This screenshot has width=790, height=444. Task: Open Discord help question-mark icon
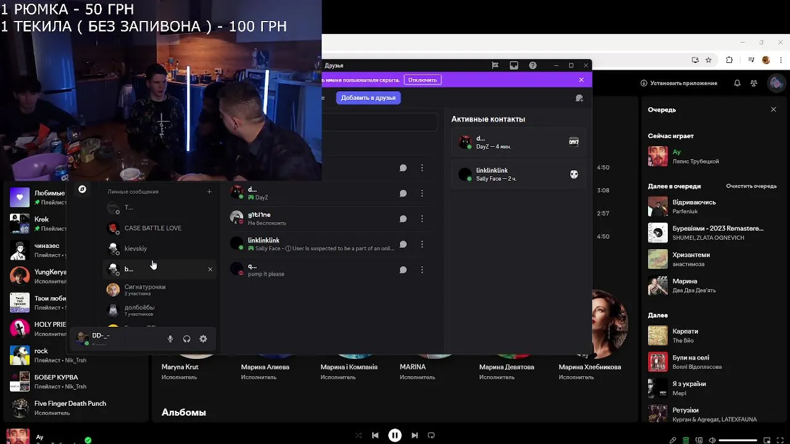[533, 65]
